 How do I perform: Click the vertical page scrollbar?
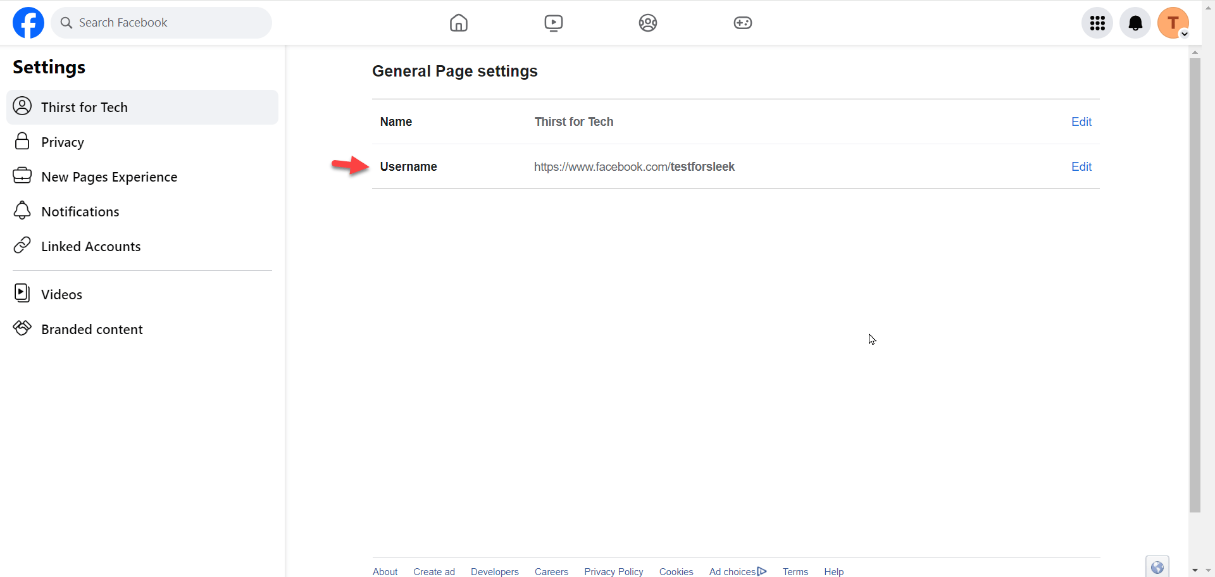(1195, 285)
